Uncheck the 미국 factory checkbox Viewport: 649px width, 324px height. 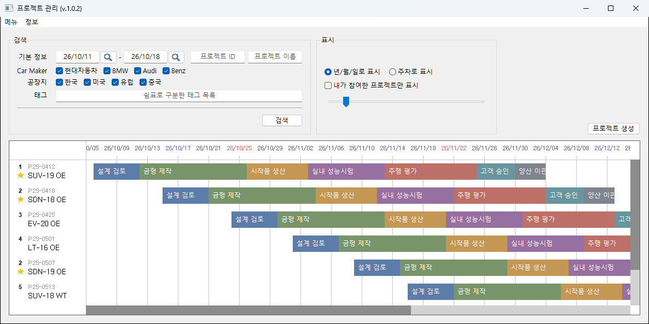click(x=87, y=83)
